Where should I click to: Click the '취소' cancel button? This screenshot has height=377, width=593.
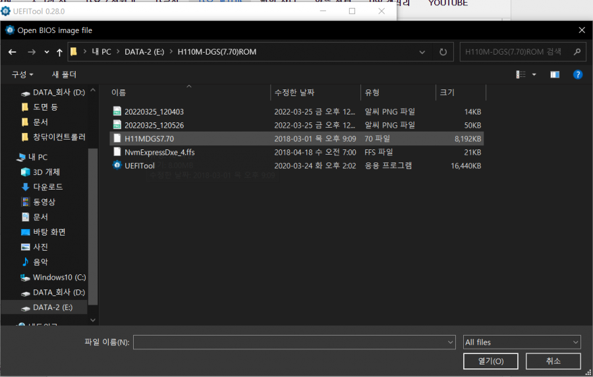pos(553,361)
